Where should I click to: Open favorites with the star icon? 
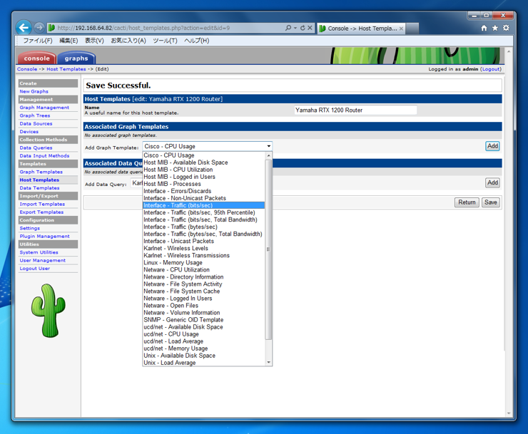pyautogui.click(x=495, y=28)
